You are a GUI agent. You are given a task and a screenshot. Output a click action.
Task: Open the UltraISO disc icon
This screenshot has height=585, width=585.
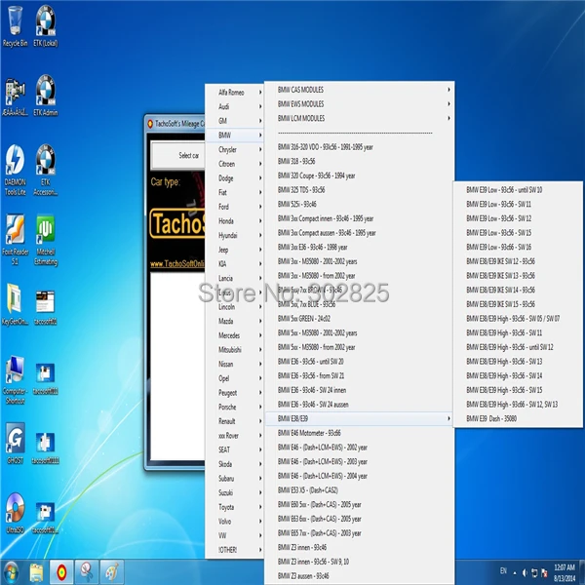point(15,514)
